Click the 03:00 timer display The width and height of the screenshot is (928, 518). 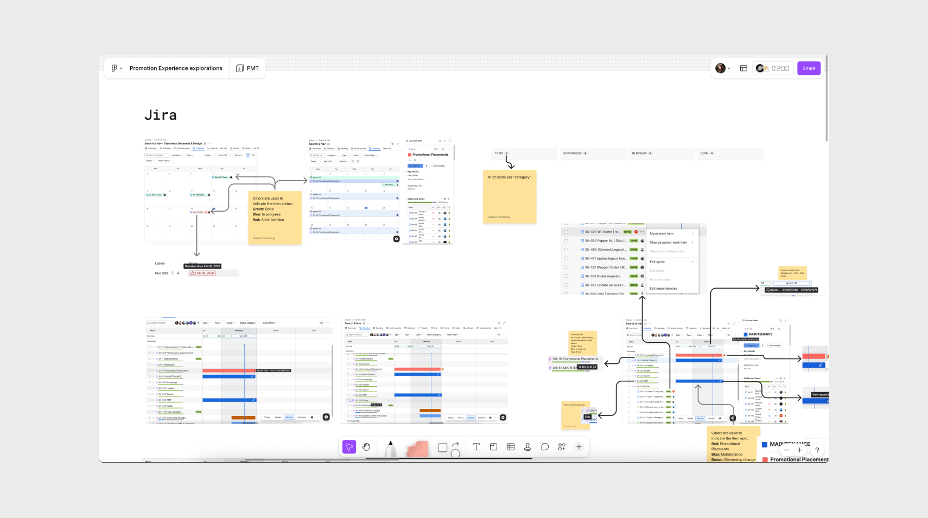[x=780, y=68]
